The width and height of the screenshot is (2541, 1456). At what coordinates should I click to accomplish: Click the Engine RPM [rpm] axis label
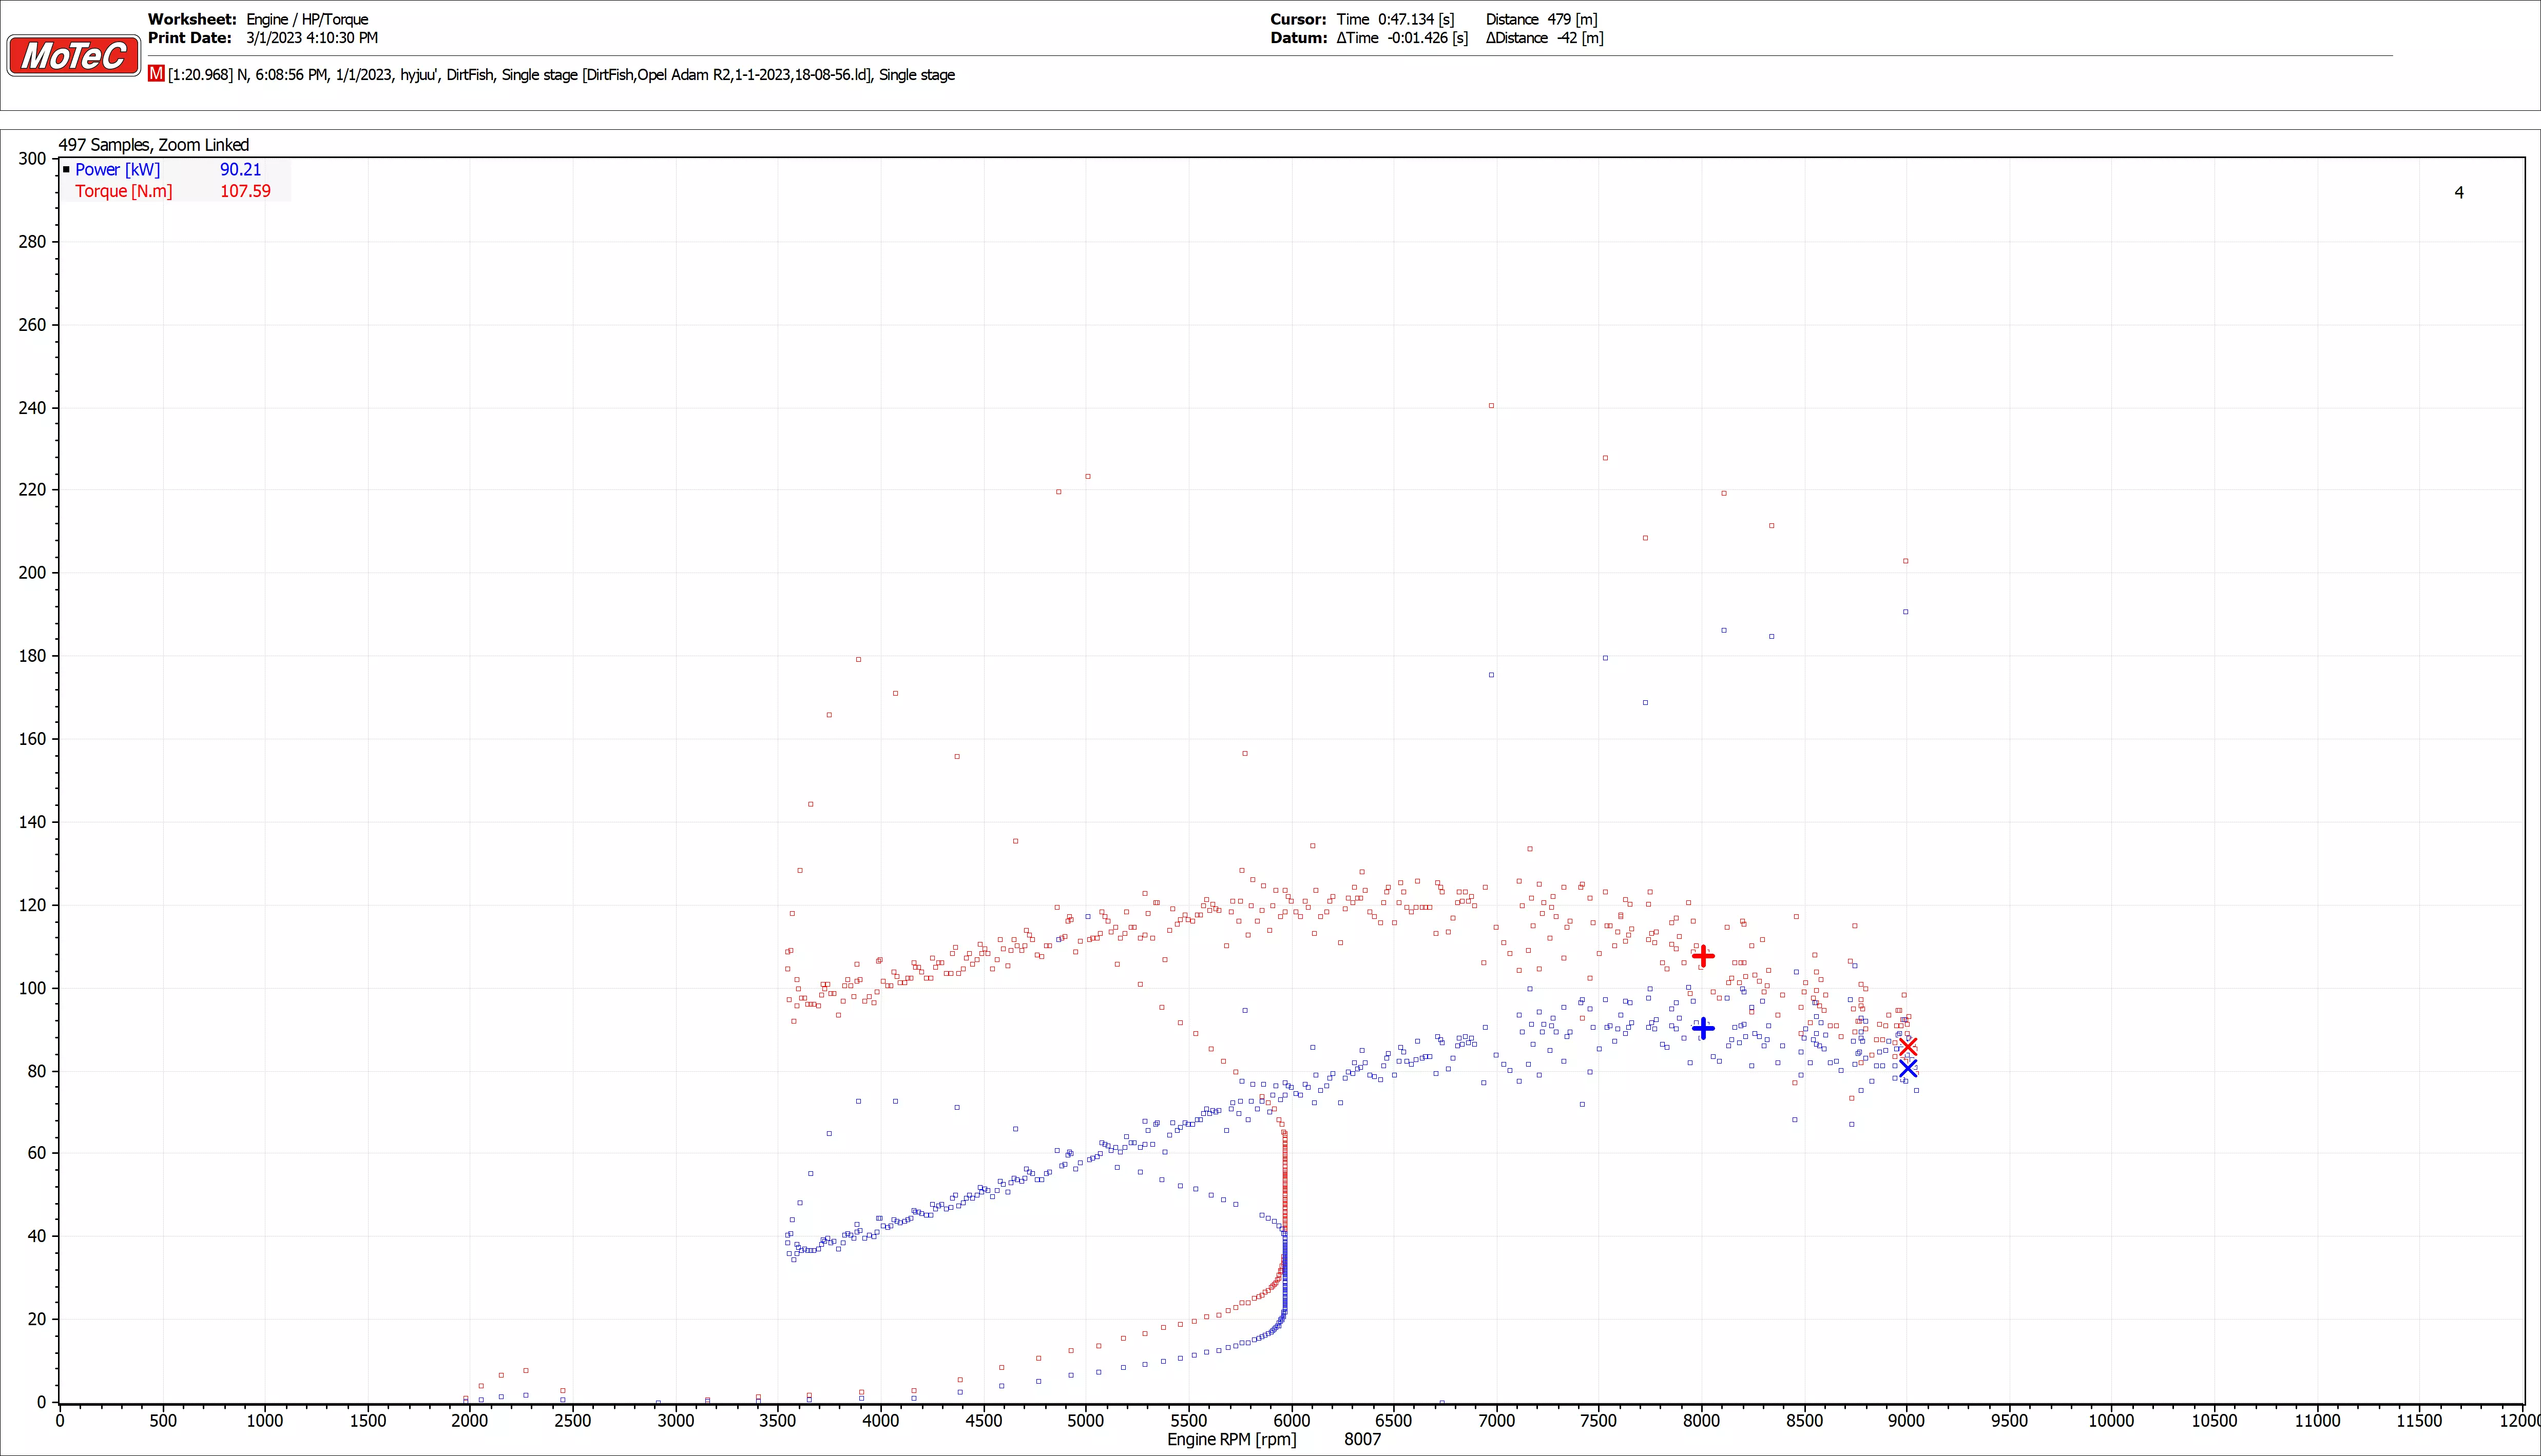pyautogui.click(x=1230, y=1439)
